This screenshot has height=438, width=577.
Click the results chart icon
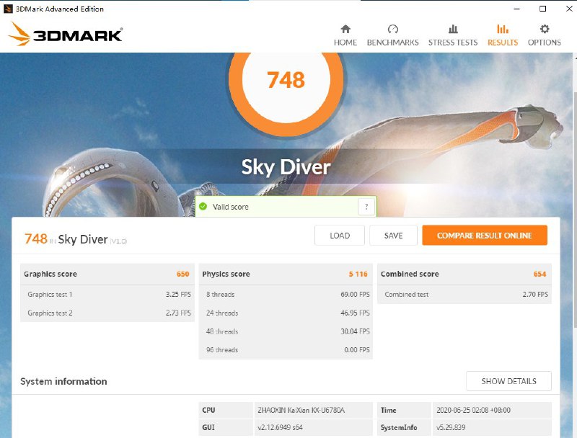coord(503,29)
